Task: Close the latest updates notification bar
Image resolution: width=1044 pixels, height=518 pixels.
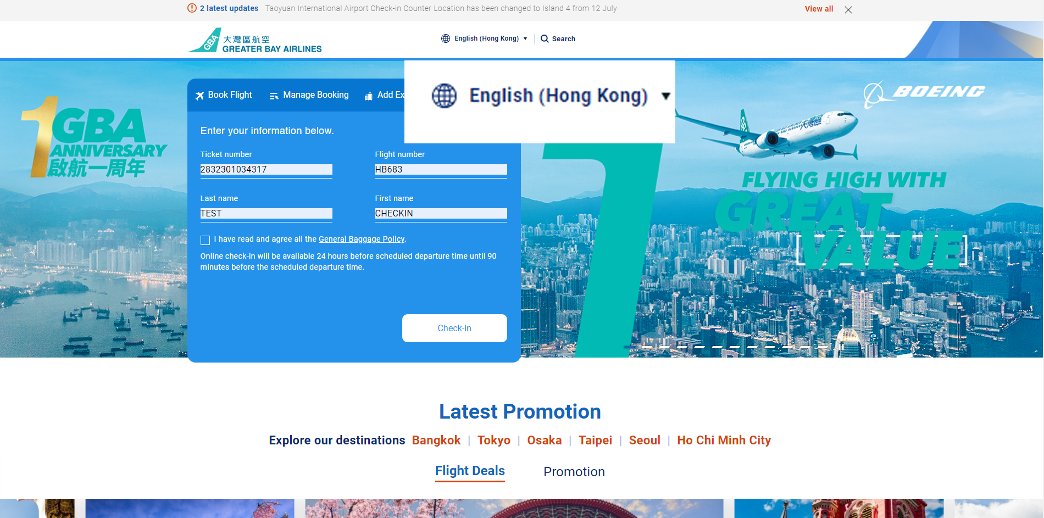Action: click(848, 9)
